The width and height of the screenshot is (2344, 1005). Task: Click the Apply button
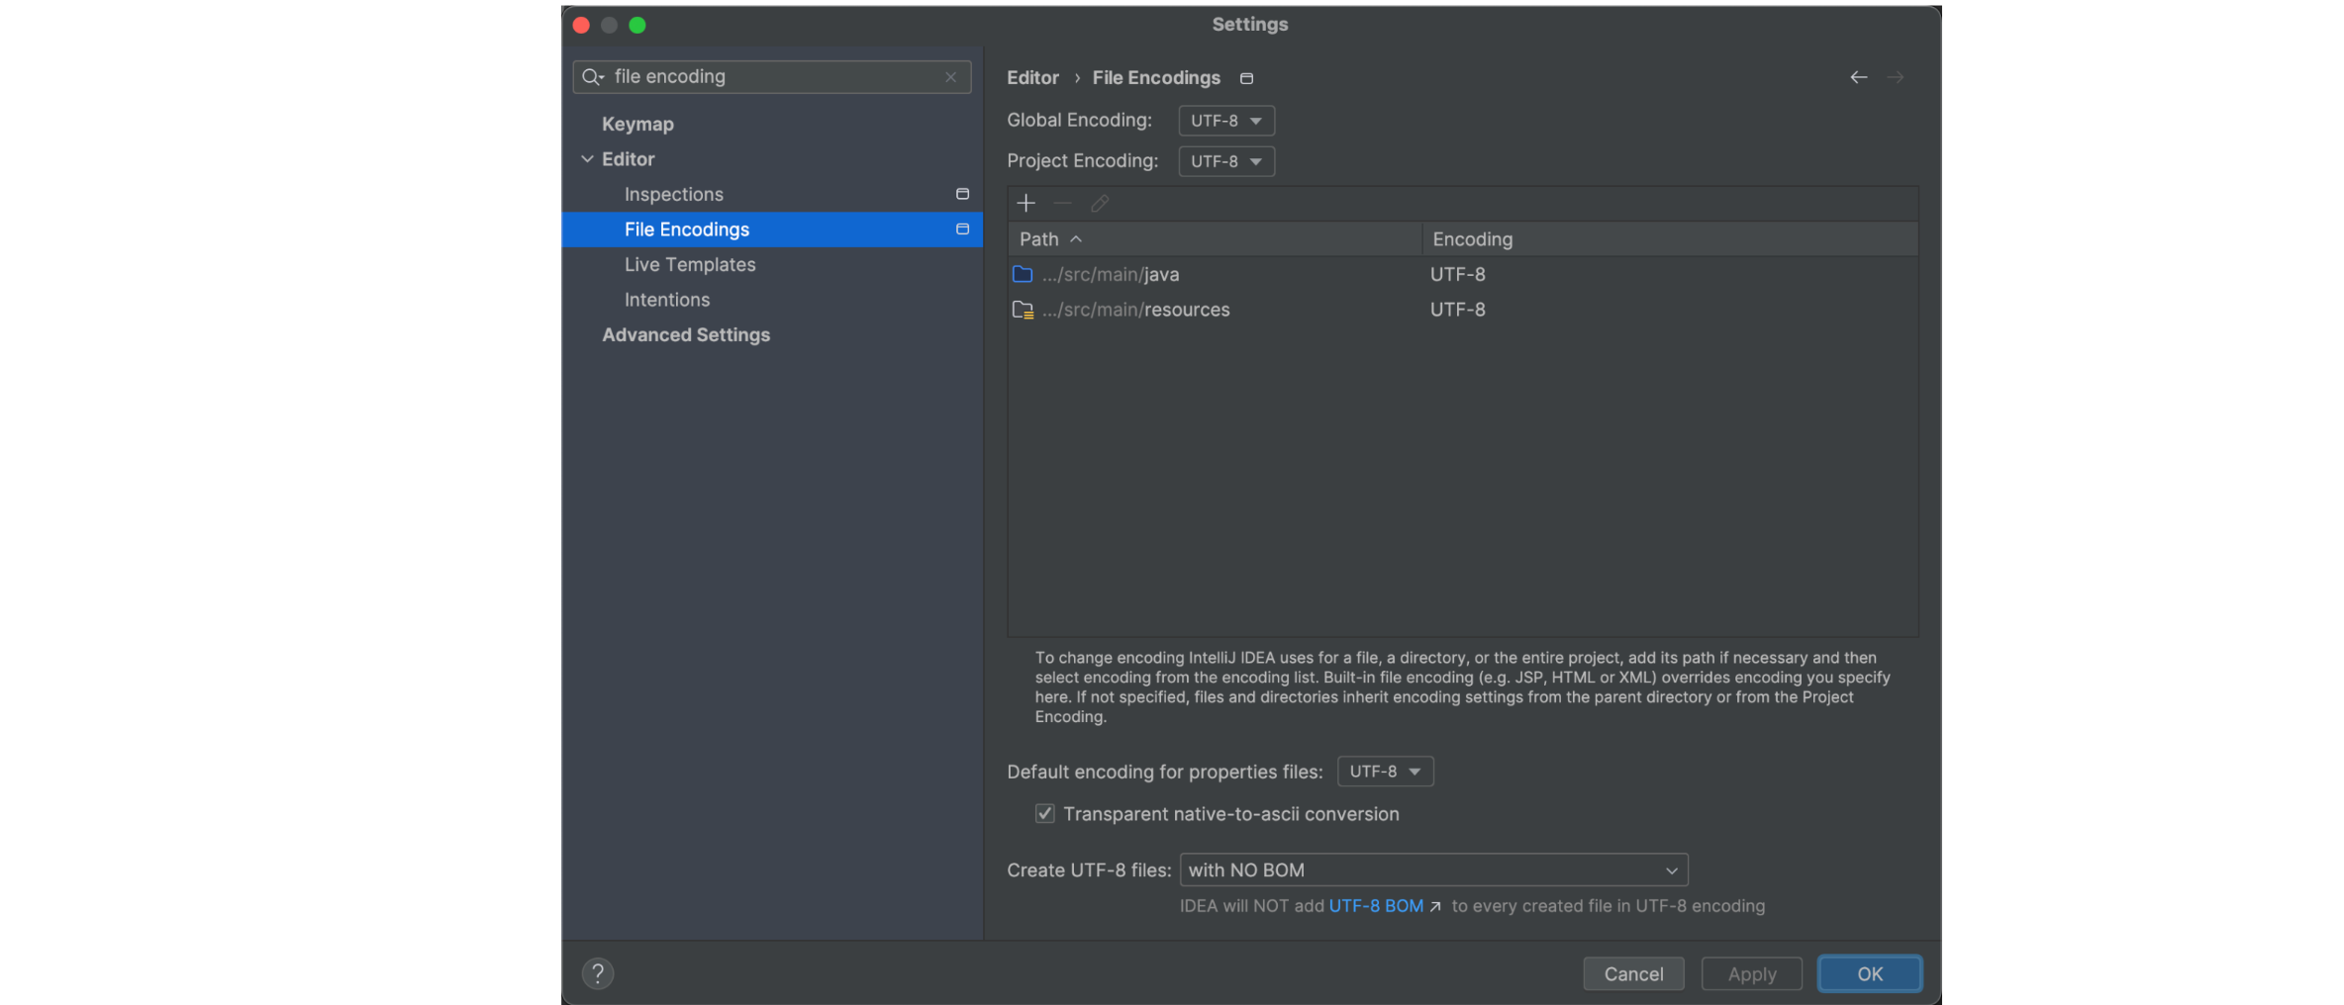[1752, 974]
